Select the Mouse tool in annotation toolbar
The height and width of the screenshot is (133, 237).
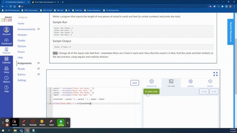[14, 122]
